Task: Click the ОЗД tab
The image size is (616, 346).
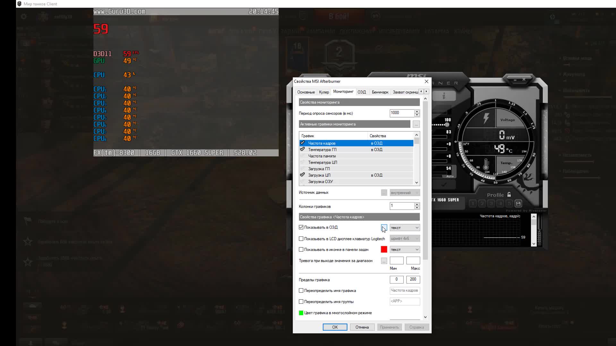Action: pos(361,92)
